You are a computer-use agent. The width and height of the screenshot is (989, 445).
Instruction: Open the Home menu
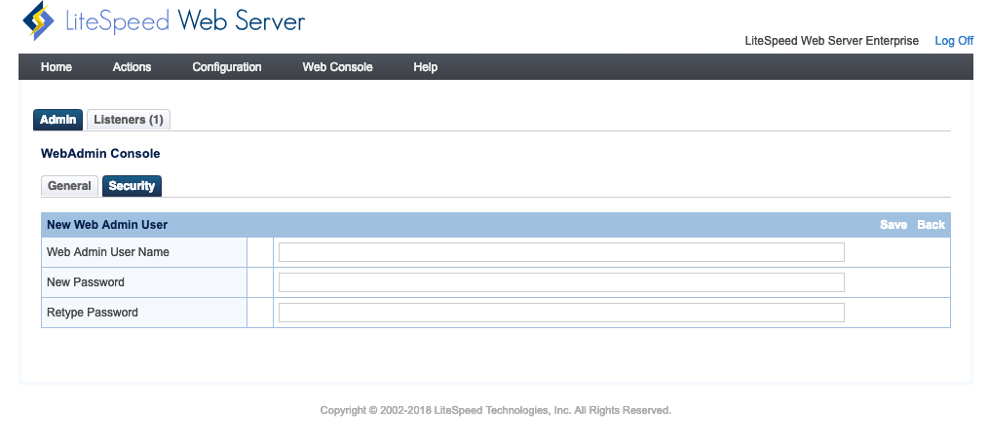click(57, 67)
